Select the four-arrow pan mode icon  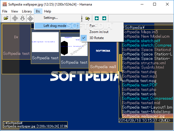click(x=15, y=18)
